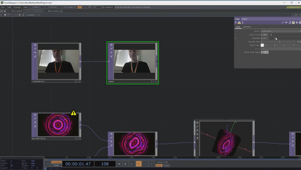Open the Help menu
Viewport: 301px width, 170px height.
tap(25, 7)
